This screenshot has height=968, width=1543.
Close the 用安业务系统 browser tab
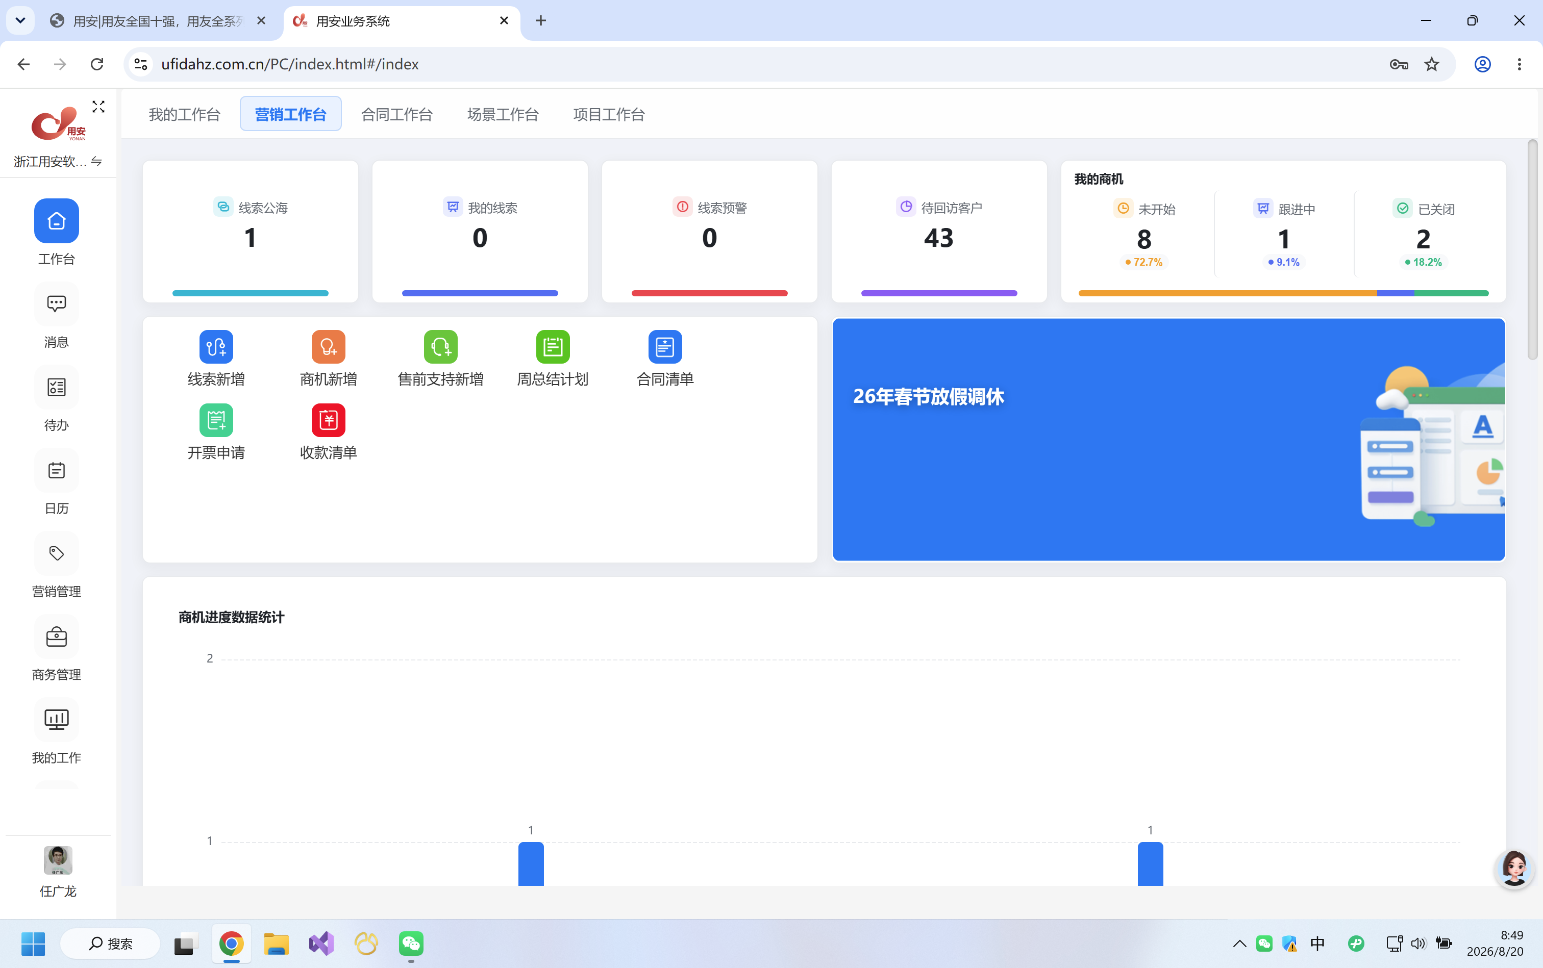[504, 20]
